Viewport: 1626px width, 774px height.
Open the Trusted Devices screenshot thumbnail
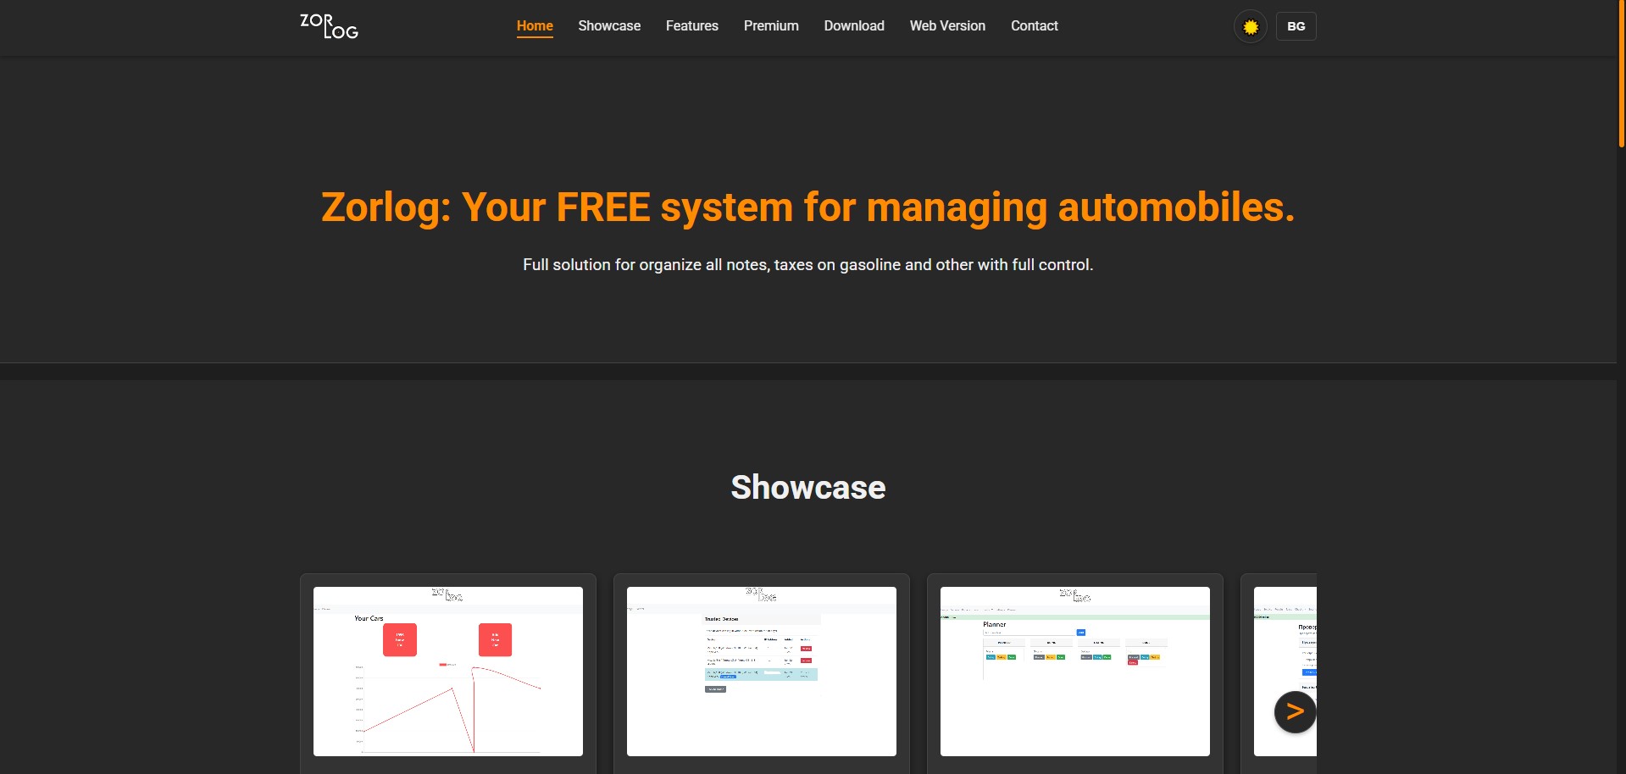click(x=761, y=671)
